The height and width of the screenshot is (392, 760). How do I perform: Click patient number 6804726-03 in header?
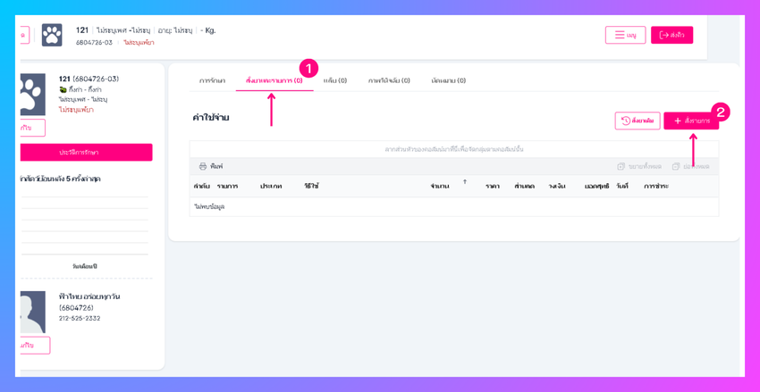pyautogui.click(x=94, y=43)
